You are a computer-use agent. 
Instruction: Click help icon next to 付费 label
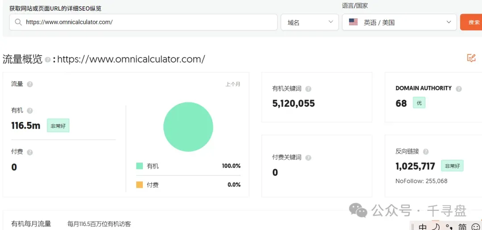click(x=29, y=152)
